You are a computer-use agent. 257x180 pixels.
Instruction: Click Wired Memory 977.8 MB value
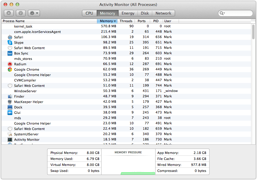[199, 165]
